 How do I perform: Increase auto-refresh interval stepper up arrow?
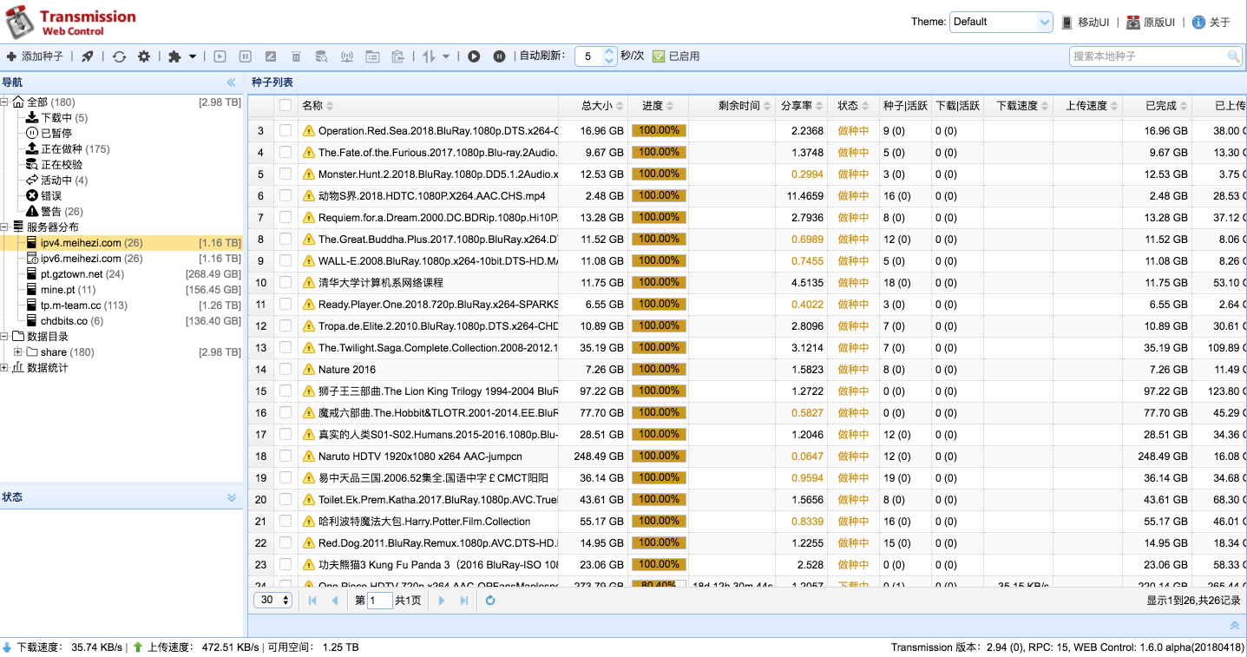tap(609, 52)
